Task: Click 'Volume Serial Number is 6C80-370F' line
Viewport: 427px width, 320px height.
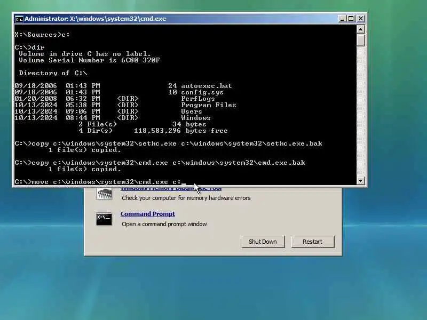Action: tap(89, 60)
